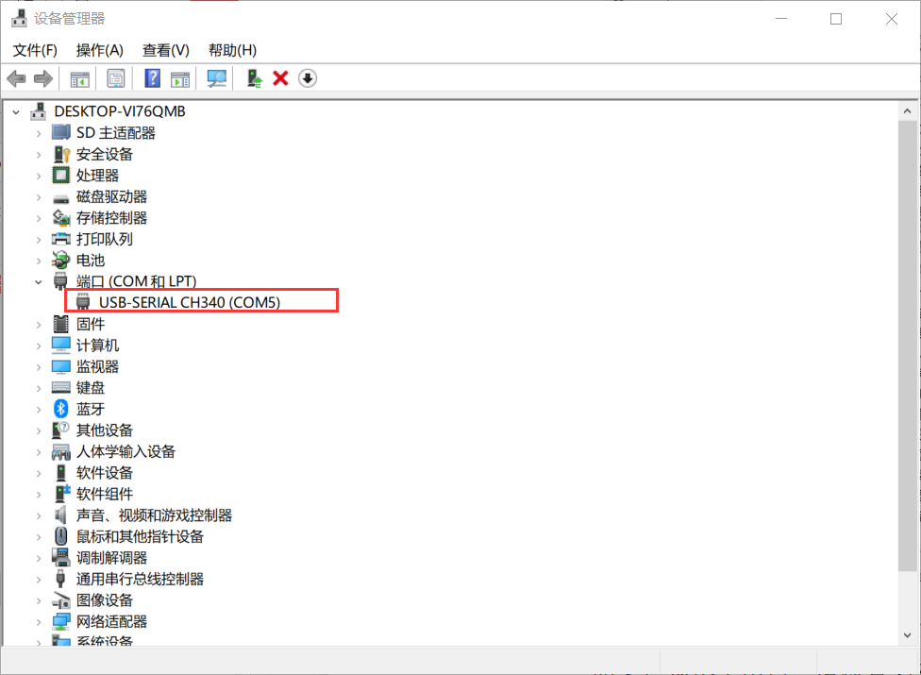This screenshot has width=921, height=675.
Task: Click the Properties toolbar icon
Action: (x=116, y=78)
